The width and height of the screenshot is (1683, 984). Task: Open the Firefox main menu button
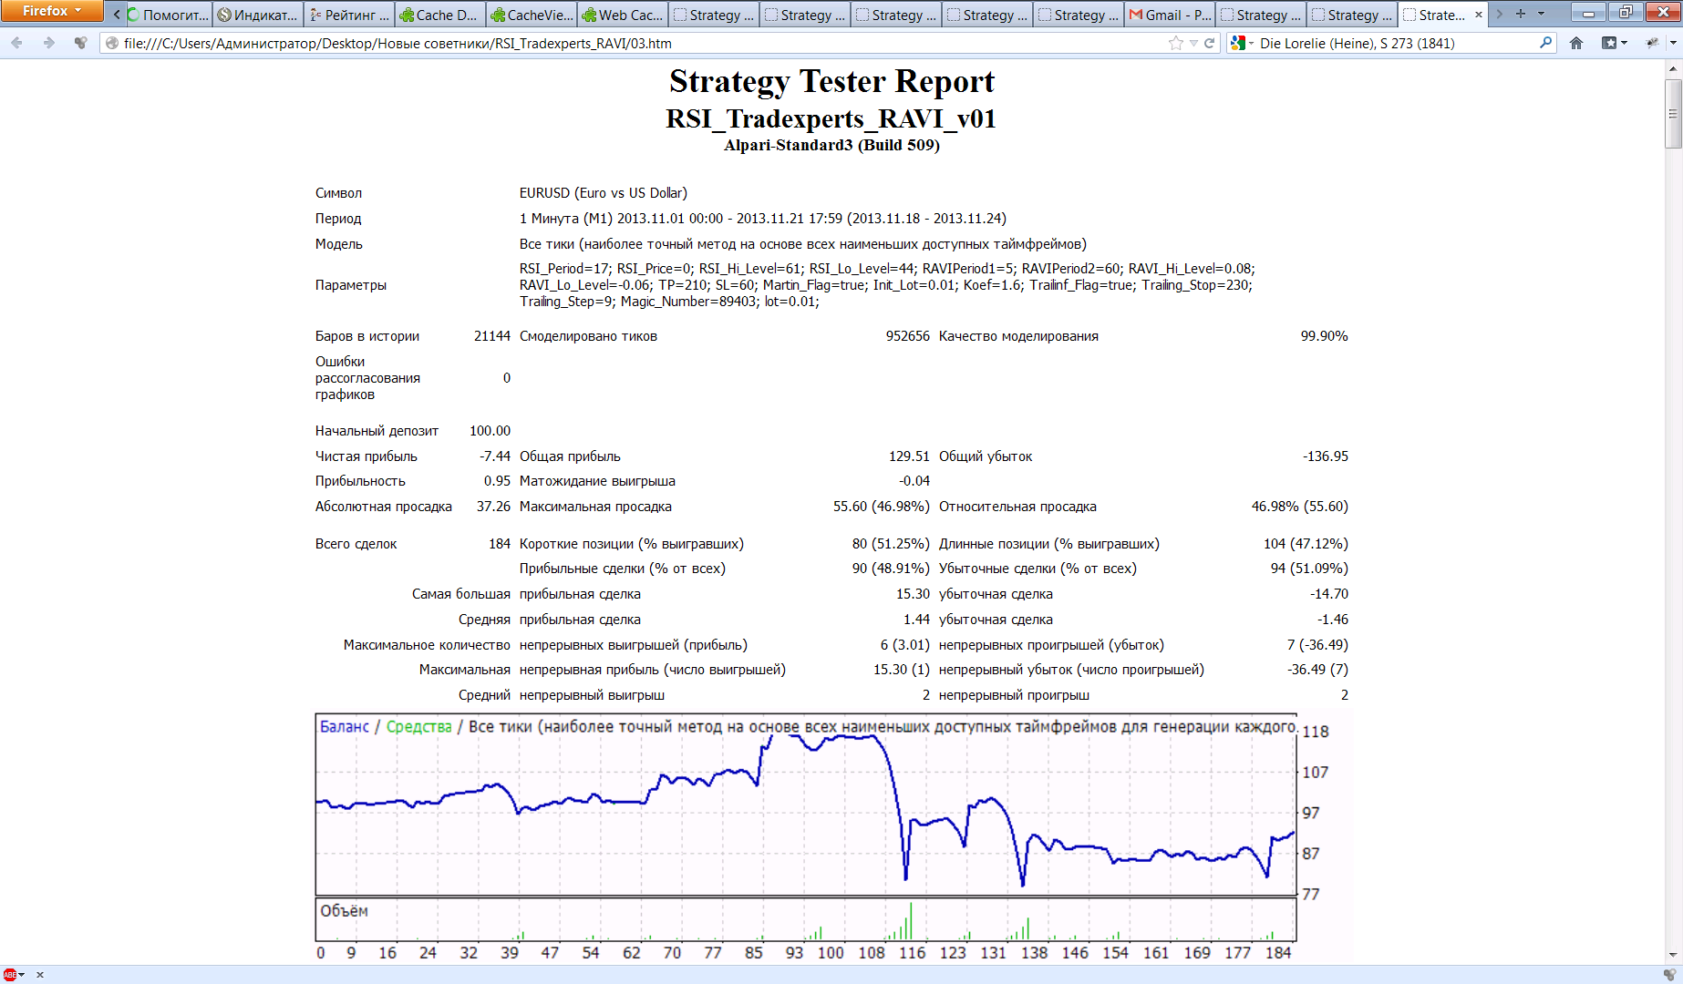coord(52,11)
